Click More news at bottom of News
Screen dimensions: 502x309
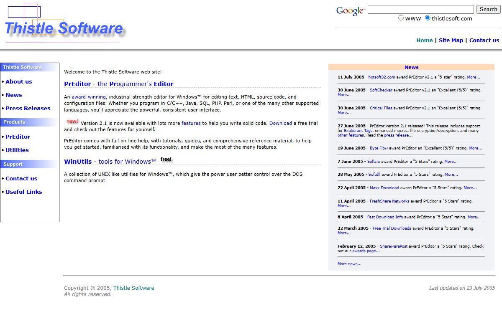point(349,264)
